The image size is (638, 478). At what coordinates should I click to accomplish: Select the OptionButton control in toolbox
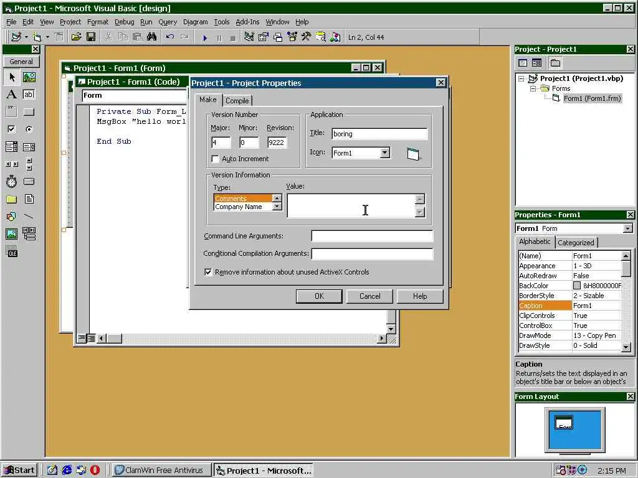coord(29,129)
